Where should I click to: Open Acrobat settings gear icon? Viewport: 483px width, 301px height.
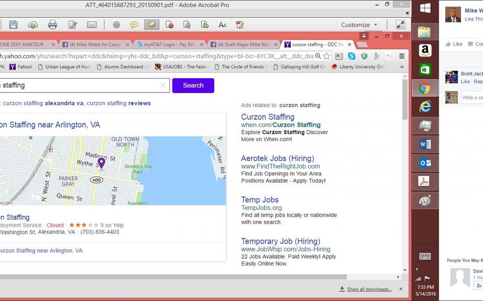coord(116,25)
